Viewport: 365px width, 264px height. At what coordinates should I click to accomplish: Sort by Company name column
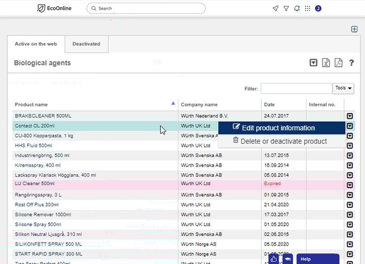[199, 105]
